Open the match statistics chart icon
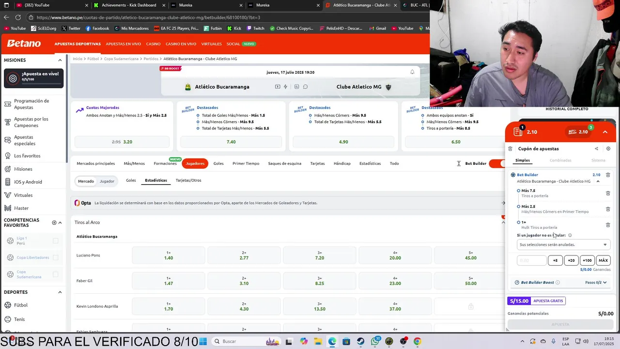620x349 pixels. coord(296,87)
